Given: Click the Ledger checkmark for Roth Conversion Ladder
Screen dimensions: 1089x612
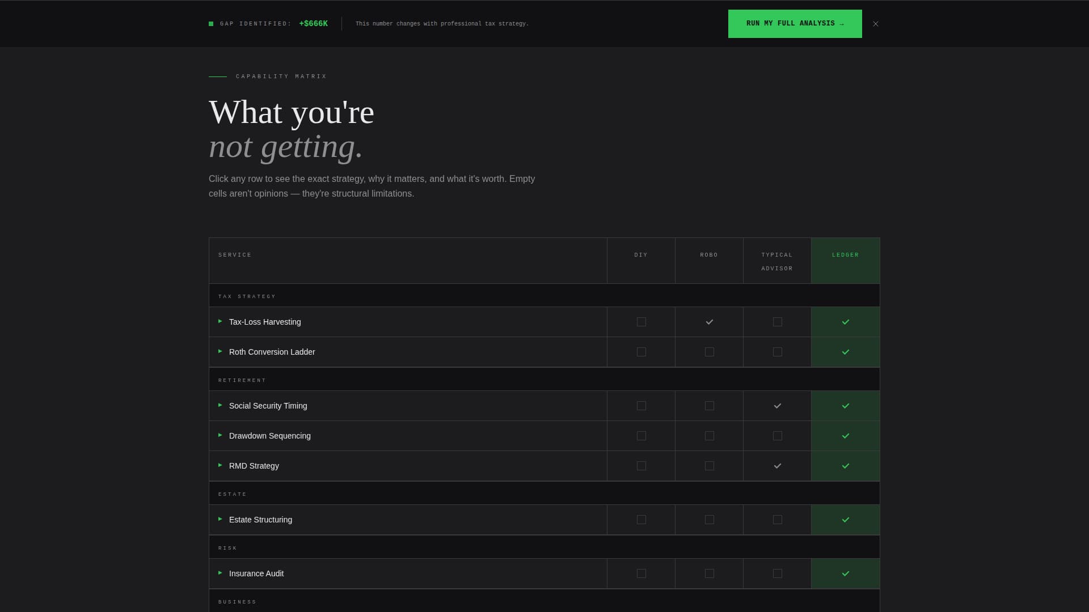Looking at the screenshot, I should [845, 352].
